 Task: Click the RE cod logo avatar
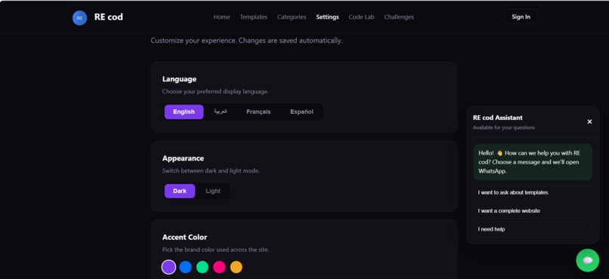(x=79, y=18)
